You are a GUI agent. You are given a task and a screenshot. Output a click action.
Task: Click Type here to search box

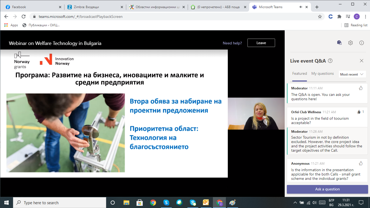point(60,203)
